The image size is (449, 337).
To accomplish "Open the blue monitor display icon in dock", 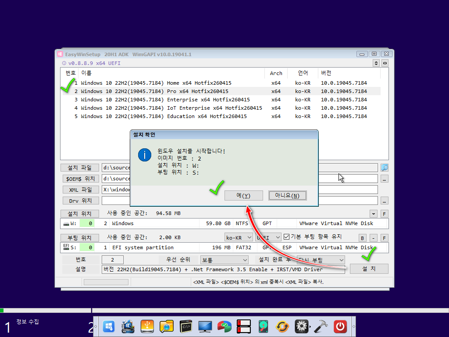I will pos(205,326).
